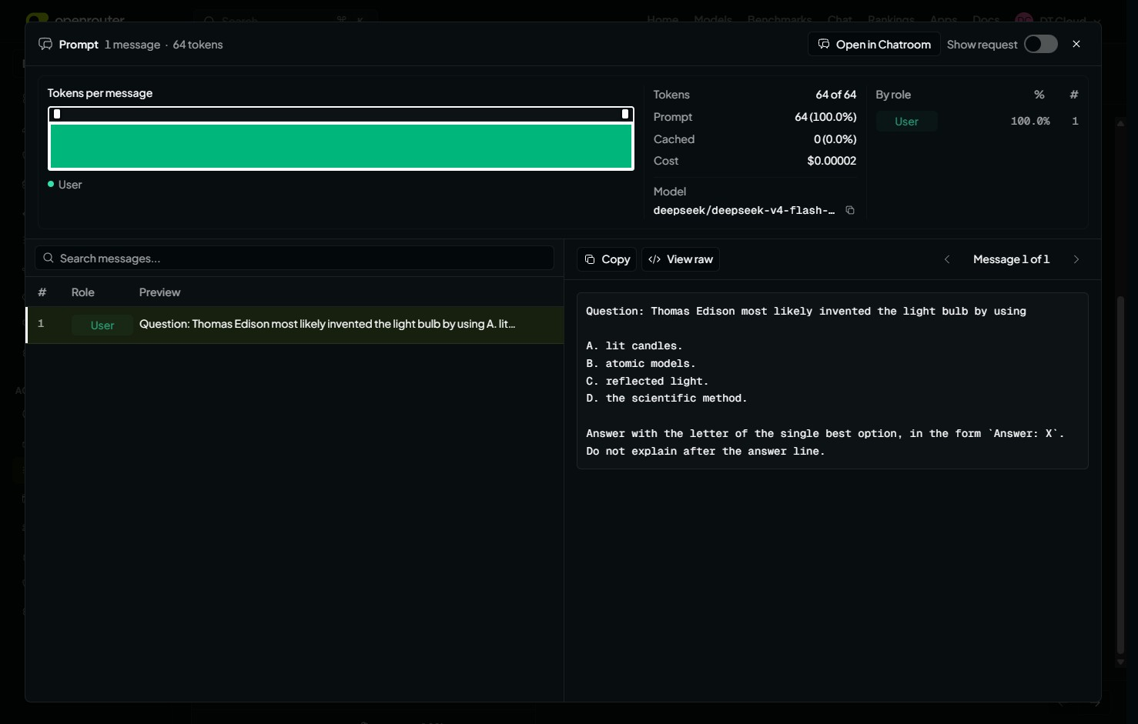The height and width of the screenshot is (724, 1138).
Task: Click option D. the scientific method
Action: point(666,398)
